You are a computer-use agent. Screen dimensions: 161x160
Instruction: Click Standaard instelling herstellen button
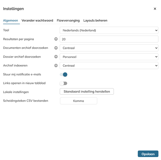(87, 92)
